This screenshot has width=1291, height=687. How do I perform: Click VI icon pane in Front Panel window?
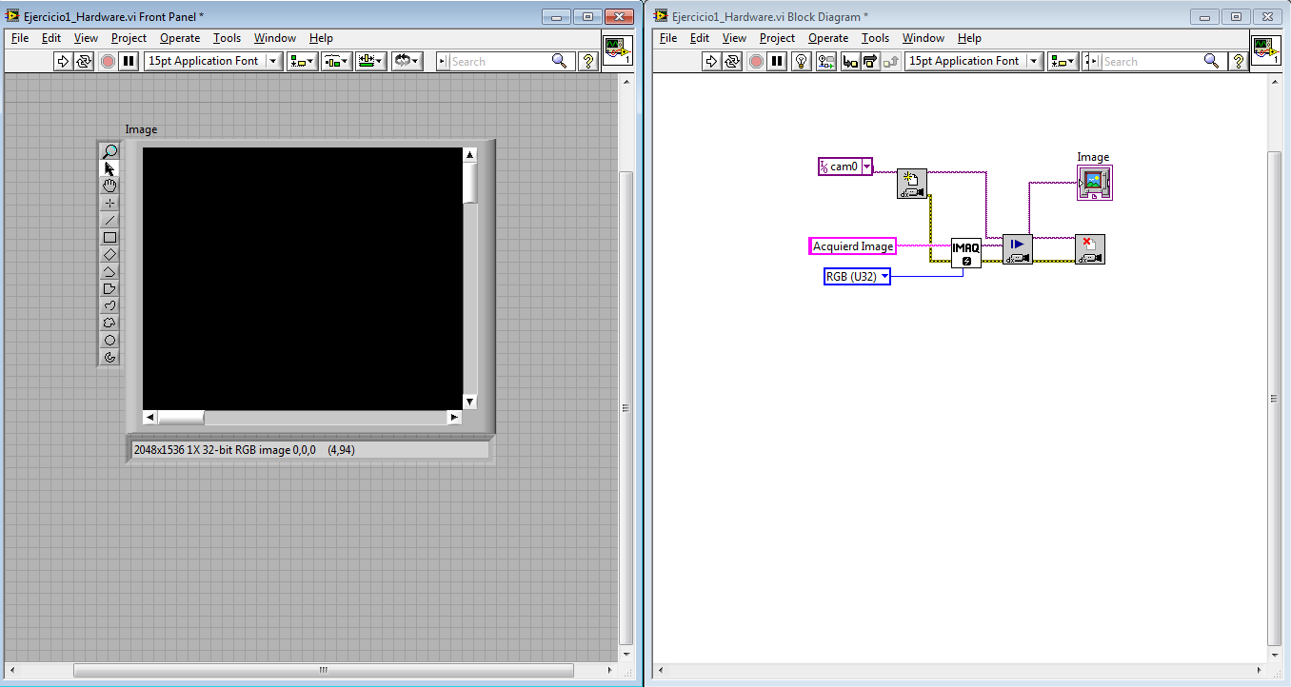pyautogui.click(x=618, y=49)
